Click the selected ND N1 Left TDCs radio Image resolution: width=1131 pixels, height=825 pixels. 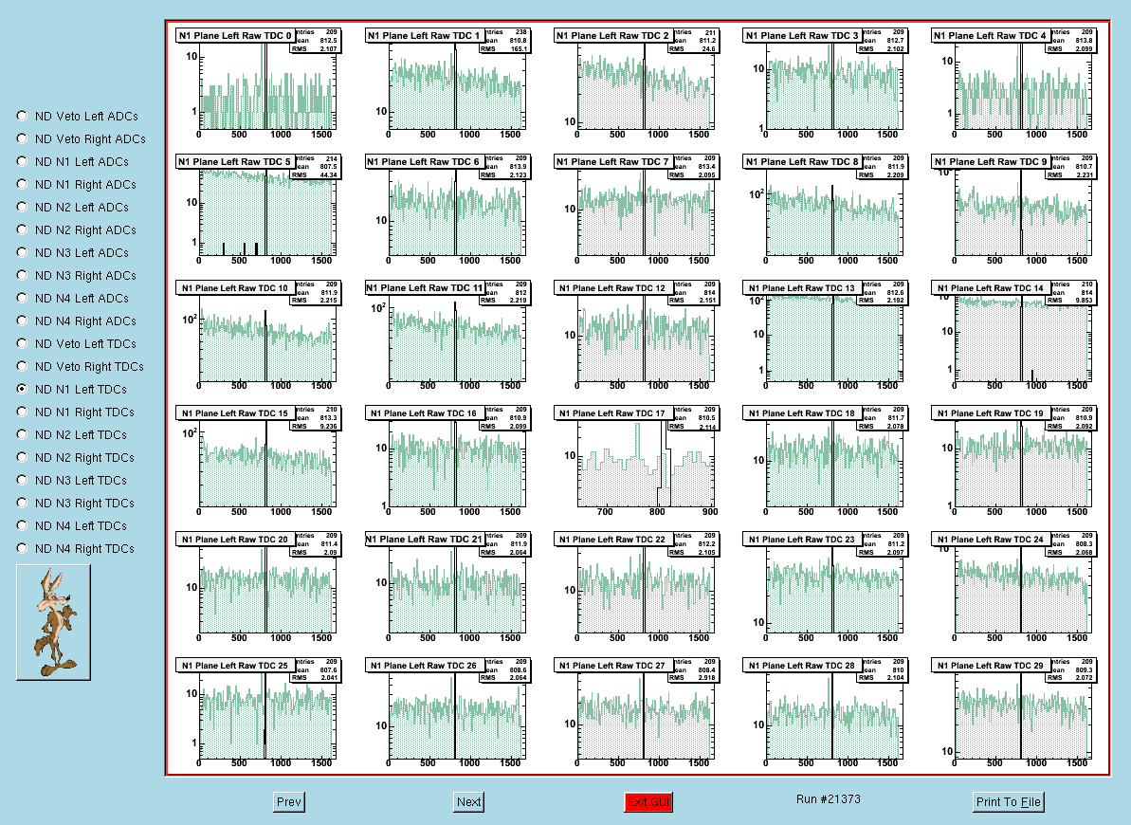coord(22,389)
